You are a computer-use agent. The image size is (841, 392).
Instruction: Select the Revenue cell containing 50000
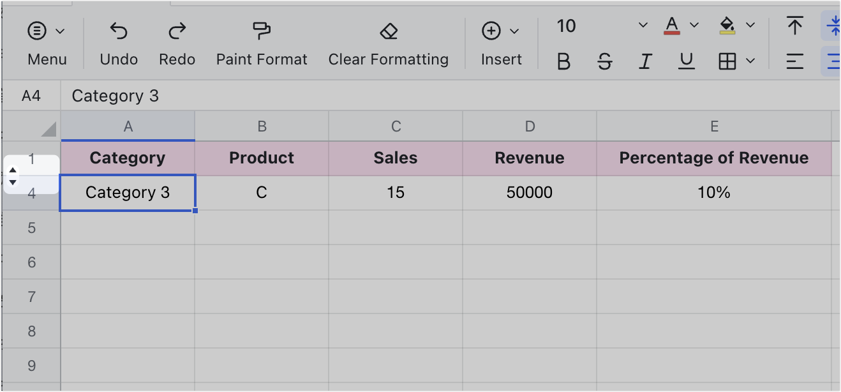pos(529,192)
